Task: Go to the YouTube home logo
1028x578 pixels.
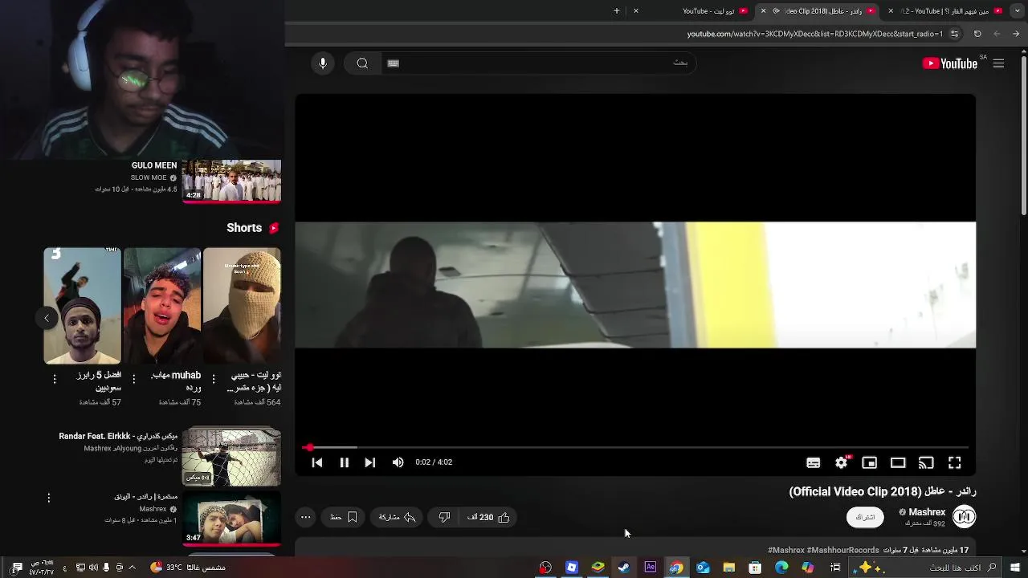Action: point(950,63)
